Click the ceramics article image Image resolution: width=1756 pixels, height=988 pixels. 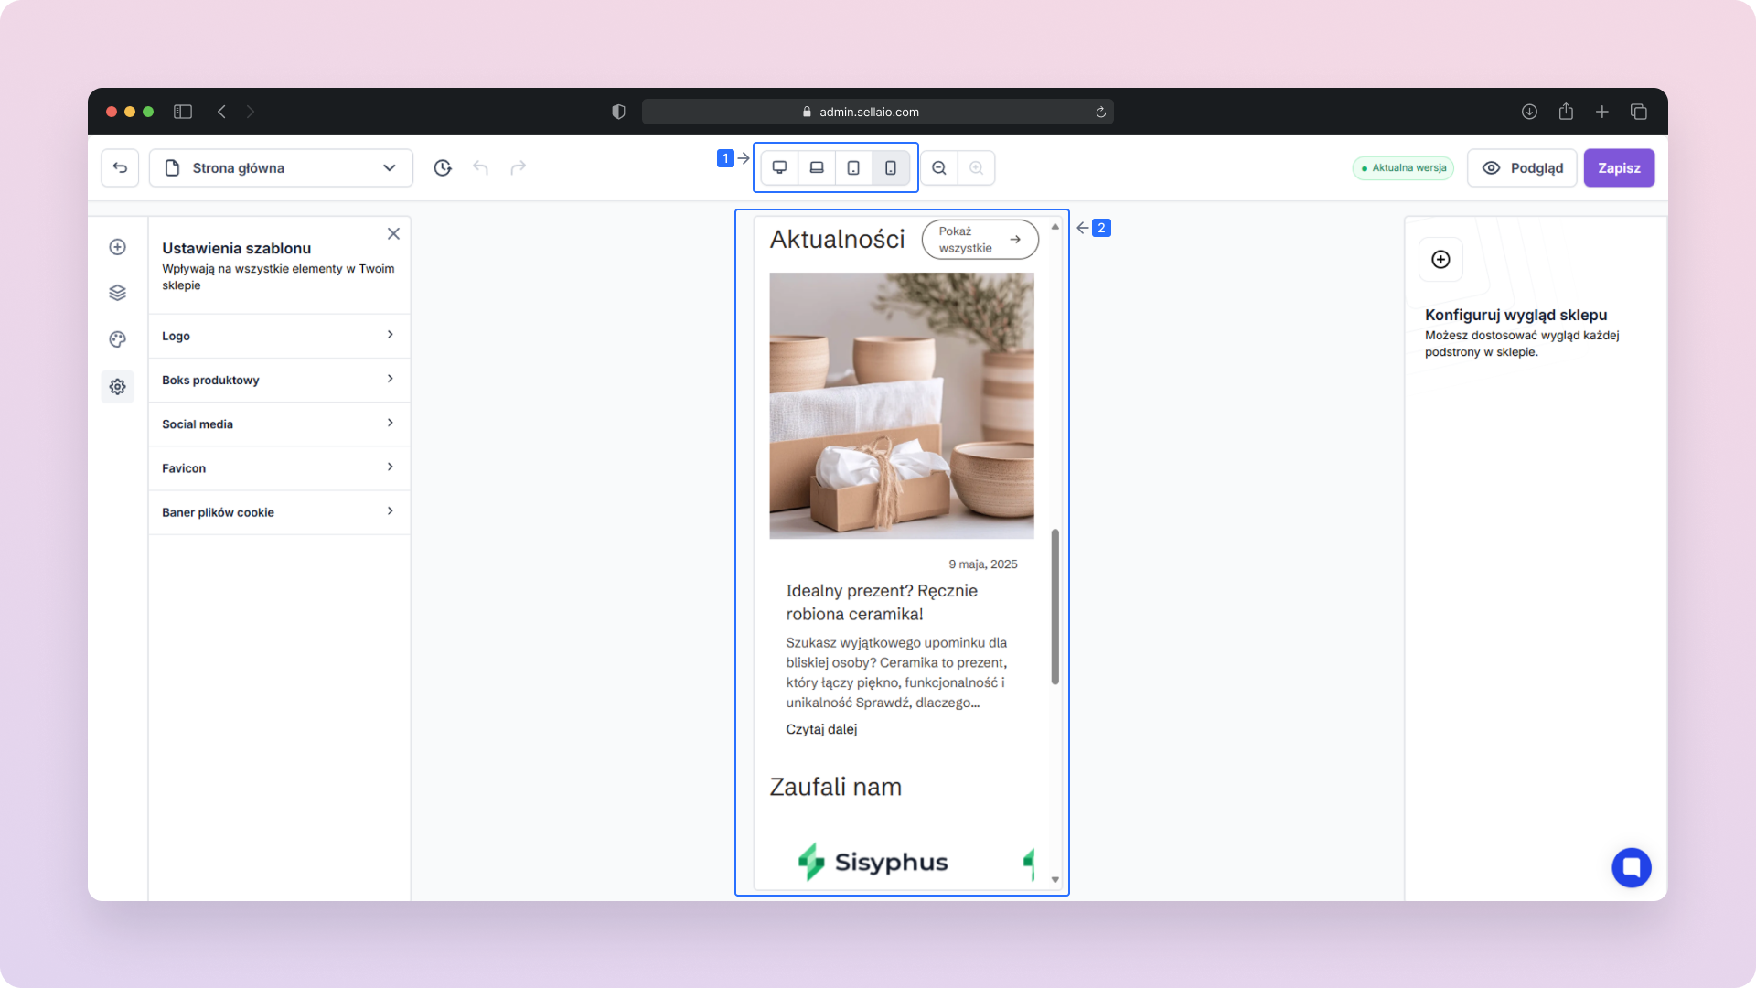click(x=901, y=405)
